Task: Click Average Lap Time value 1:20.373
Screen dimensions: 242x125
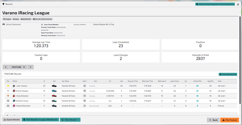Action: [41, 46]
